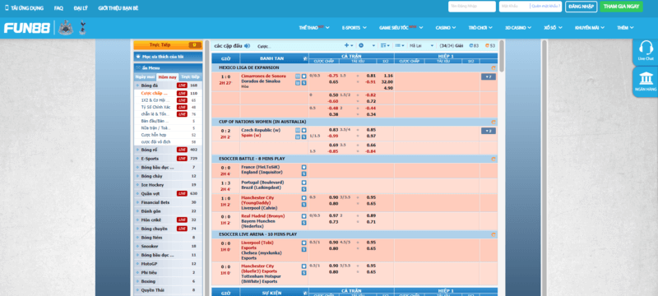The width and height of the screenshot is (658, 296).
Task: Click the orange refresh counter showing 53
Action: point(489,46)
